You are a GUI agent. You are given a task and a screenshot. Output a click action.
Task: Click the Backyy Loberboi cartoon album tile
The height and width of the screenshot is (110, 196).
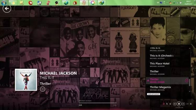click(x=125, y=42)
